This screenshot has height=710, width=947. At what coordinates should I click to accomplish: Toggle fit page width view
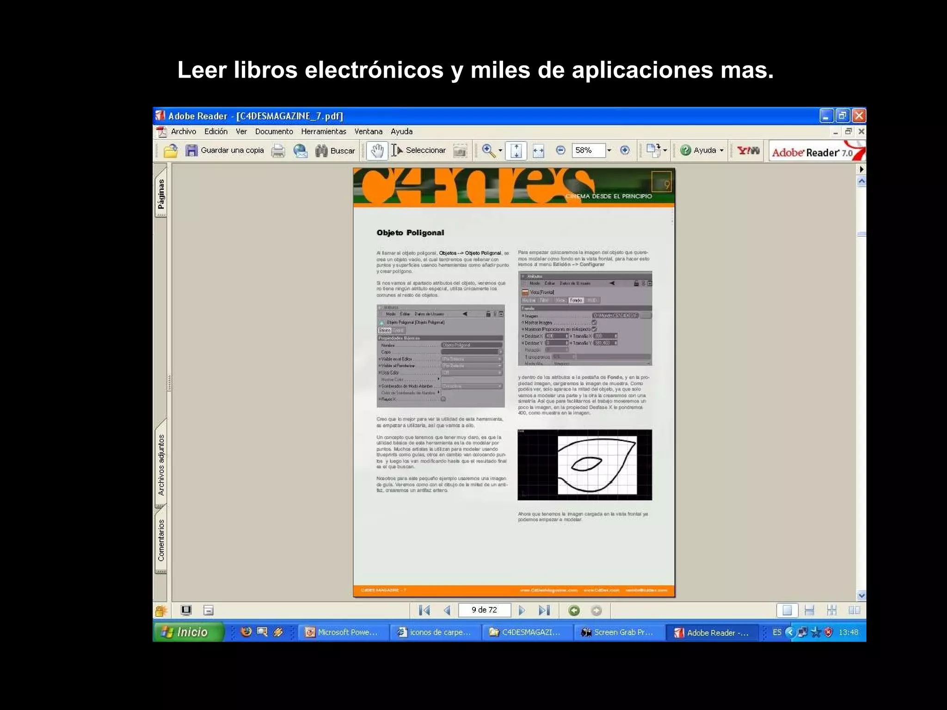[x=538, y=150]
